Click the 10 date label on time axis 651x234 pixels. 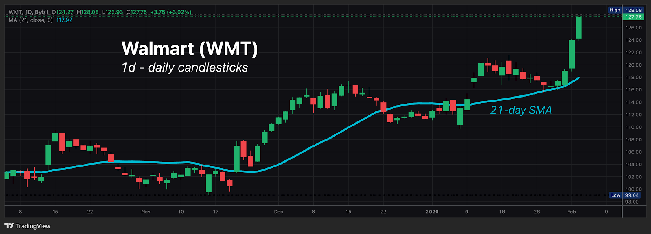coord(181,212)
